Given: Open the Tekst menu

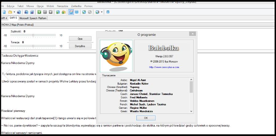Looking at the screenshot, I should tap(20, 6).
